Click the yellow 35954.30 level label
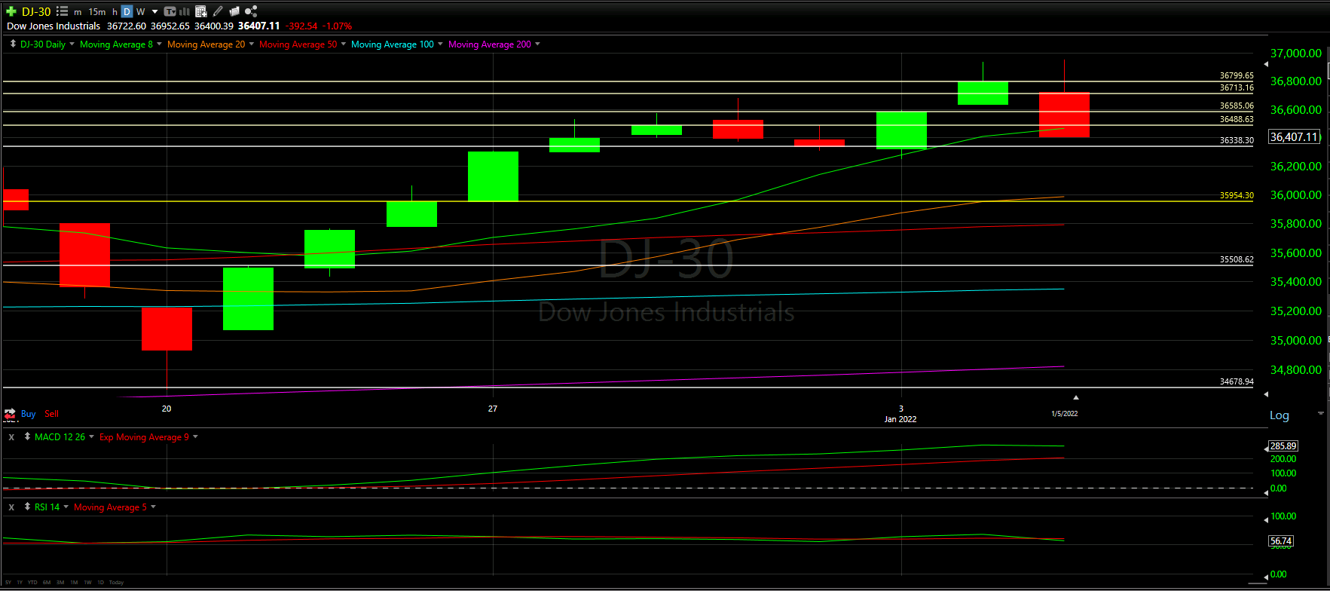Viewport: 1330px width, 591px height. 1237,195
